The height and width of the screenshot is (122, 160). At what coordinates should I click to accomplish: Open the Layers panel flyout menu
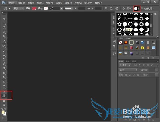point(157,61)
